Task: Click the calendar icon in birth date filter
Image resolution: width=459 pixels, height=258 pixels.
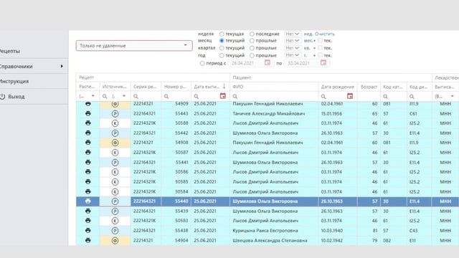Action: (x=350, y=96)
